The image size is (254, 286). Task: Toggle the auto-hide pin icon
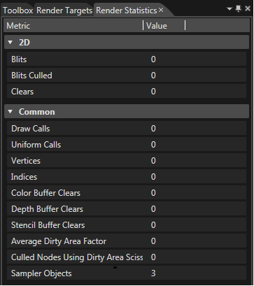[239, 9]
